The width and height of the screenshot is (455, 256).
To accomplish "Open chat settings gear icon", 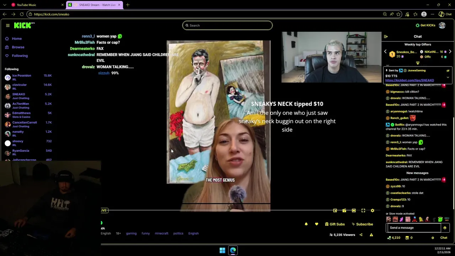I will pyautogui.click(x=433, y=238).
